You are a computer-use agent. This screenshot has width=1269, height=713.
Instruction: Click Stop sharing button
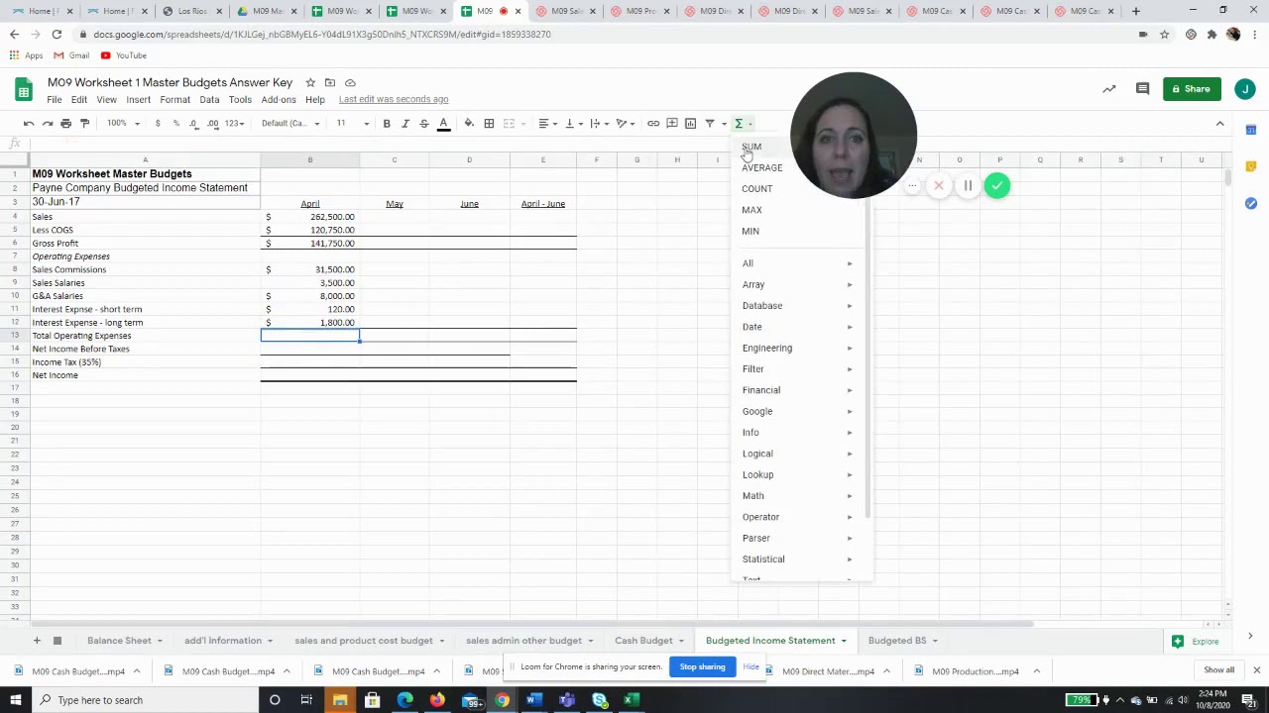pos(702,666)
